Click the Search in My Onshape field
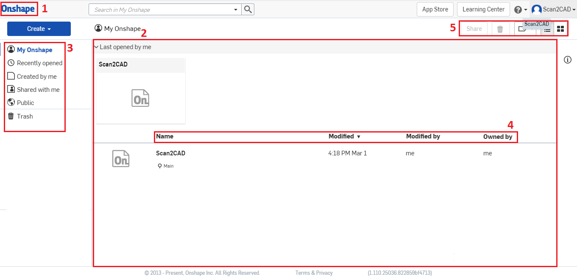577x279 pixels. (x=161, y=9)
